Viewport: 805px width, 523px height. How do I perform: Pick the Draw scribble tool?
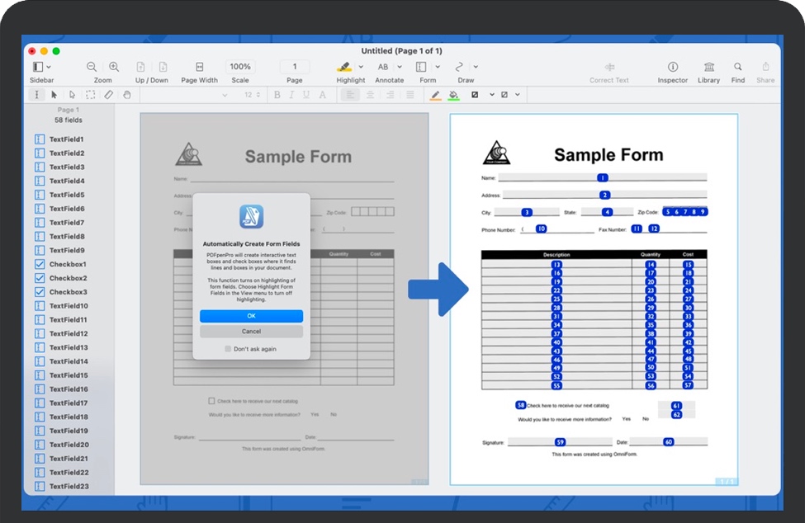click(x=459, y=67)
